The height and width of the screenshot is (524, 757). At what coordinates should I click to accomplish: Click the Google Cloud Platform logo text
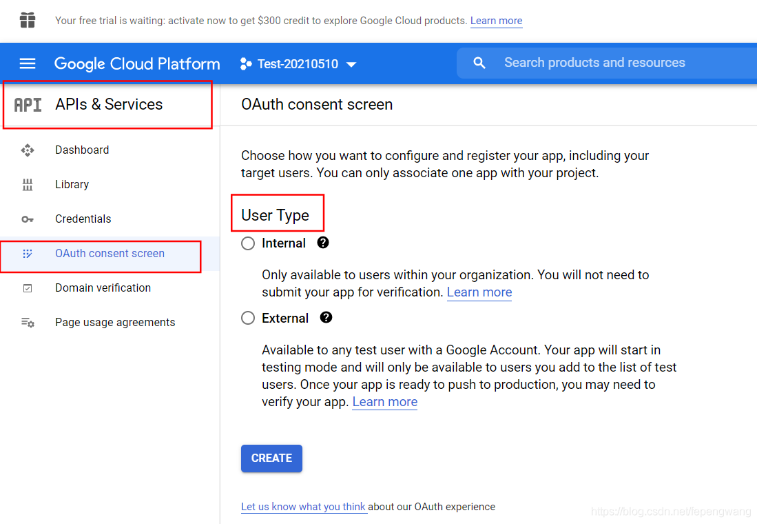point(137,64)
